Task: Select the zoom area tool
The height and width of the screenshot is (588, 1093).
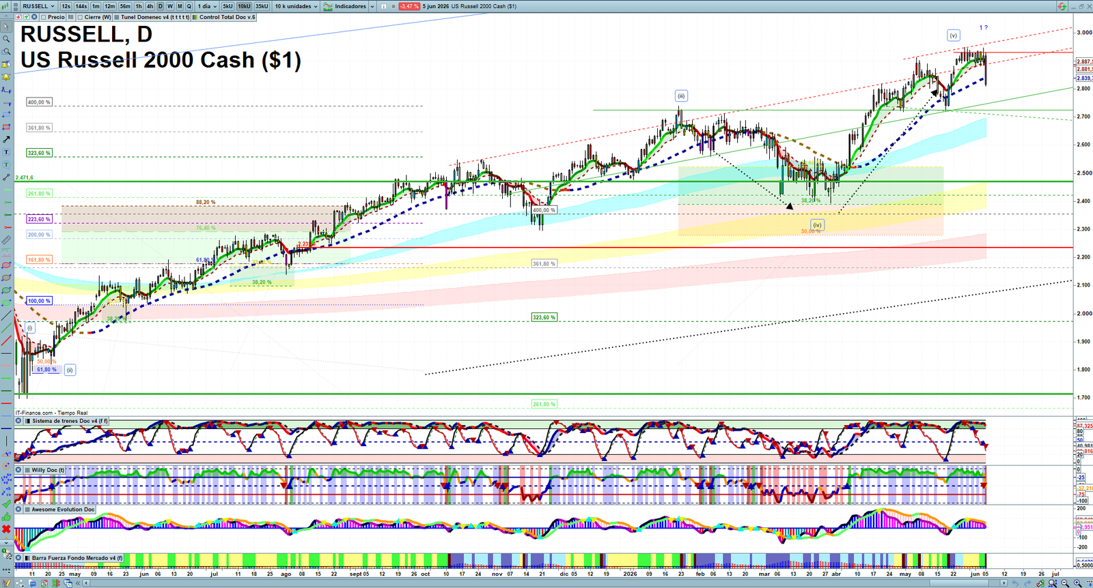Action: coord(6,52)
